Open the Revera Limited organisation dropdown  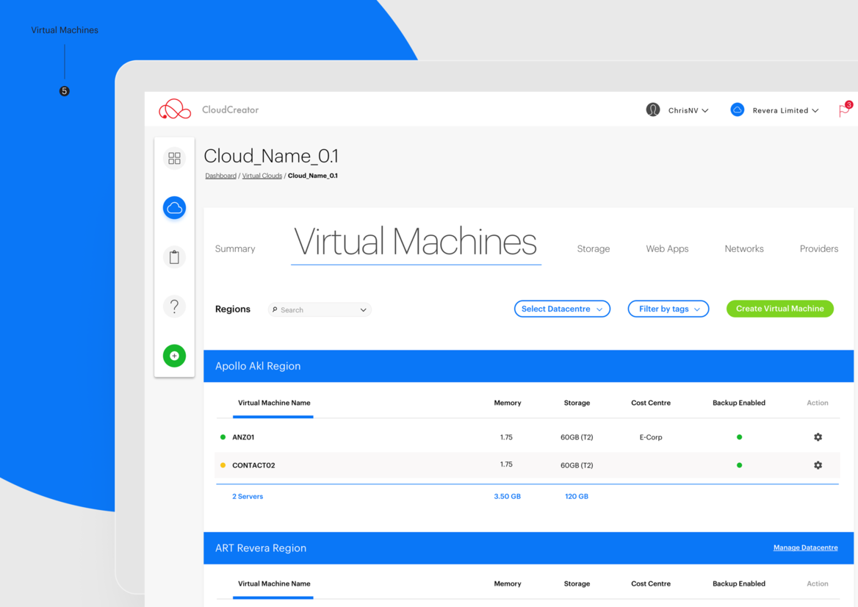point(775,110)
